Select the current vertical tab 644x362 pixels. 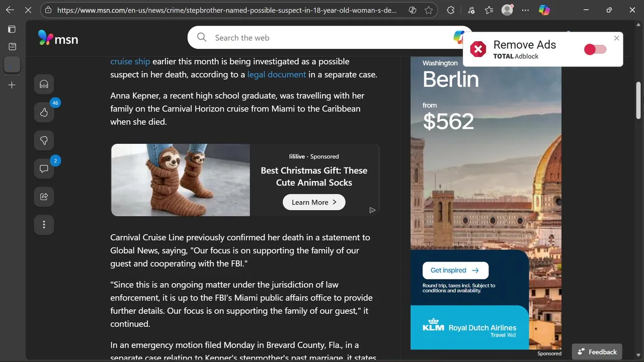[x=12, y=64]
